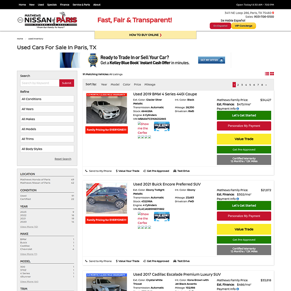The height and width of the screenshot is (291, 291).
Task: Click the En Español button
Action: 220,26
